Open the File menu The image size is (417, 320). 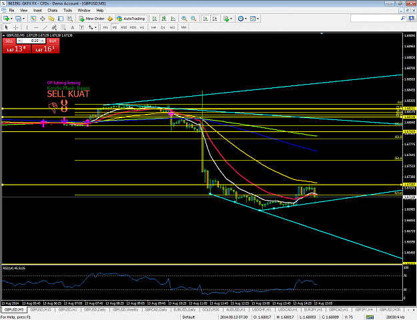click(x=12, y=11)
